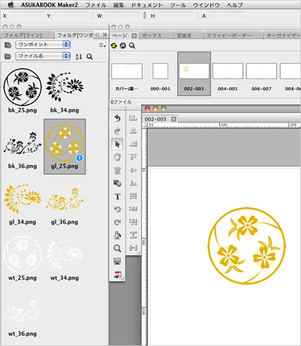Image resolution: width=301 pixels, height=346 pixels.
Task: Open the ファイル名 sort dropdown
Action: click(x=43, y=56)
